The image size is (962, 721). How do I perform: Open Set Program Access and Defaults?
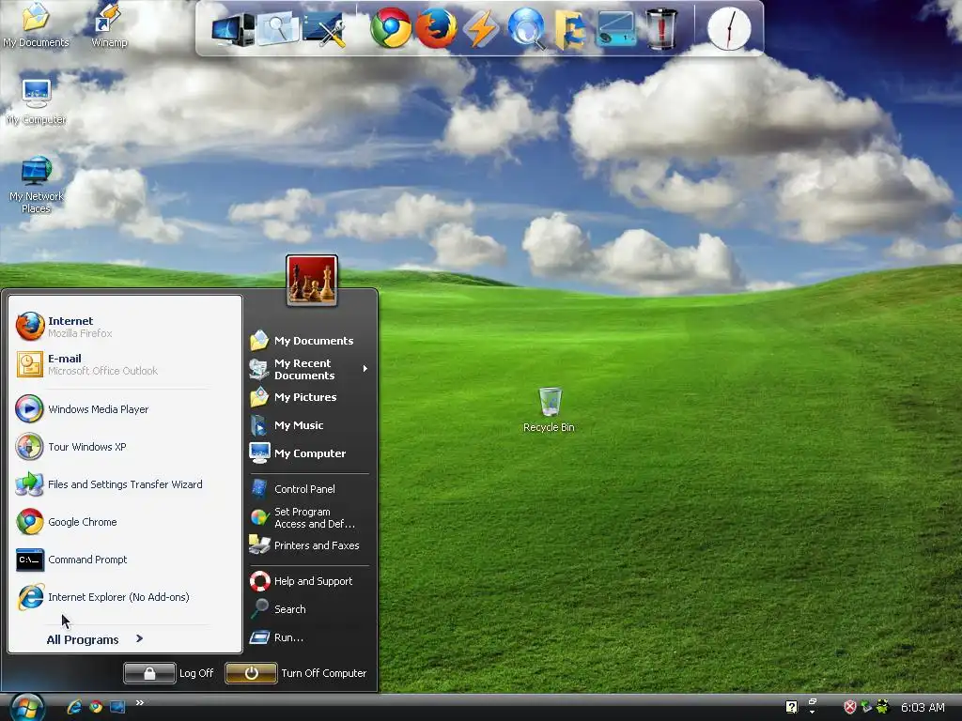click(x=309, y=517)
